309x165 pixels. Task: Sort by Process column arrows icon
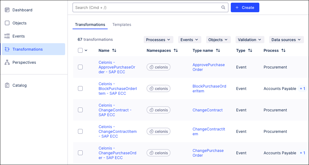pos(283,51)
